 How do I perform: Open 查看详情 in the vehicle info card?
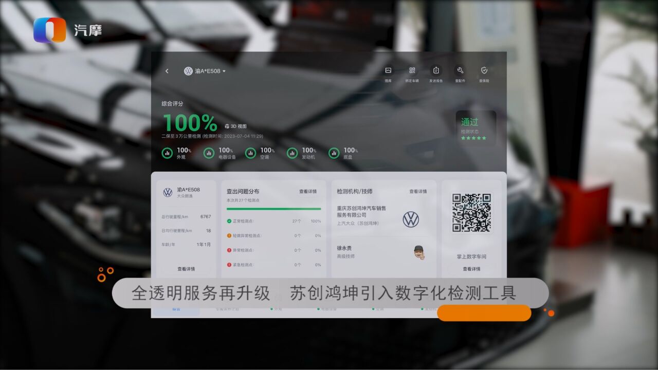[186, 269]
